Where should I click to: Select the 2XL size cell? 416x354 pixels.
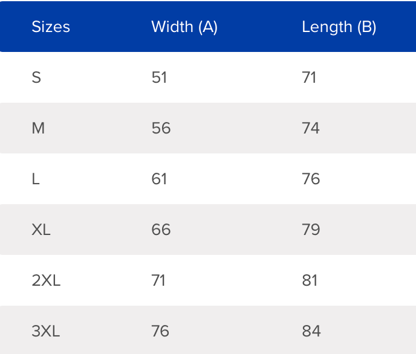tap(46, 280)
